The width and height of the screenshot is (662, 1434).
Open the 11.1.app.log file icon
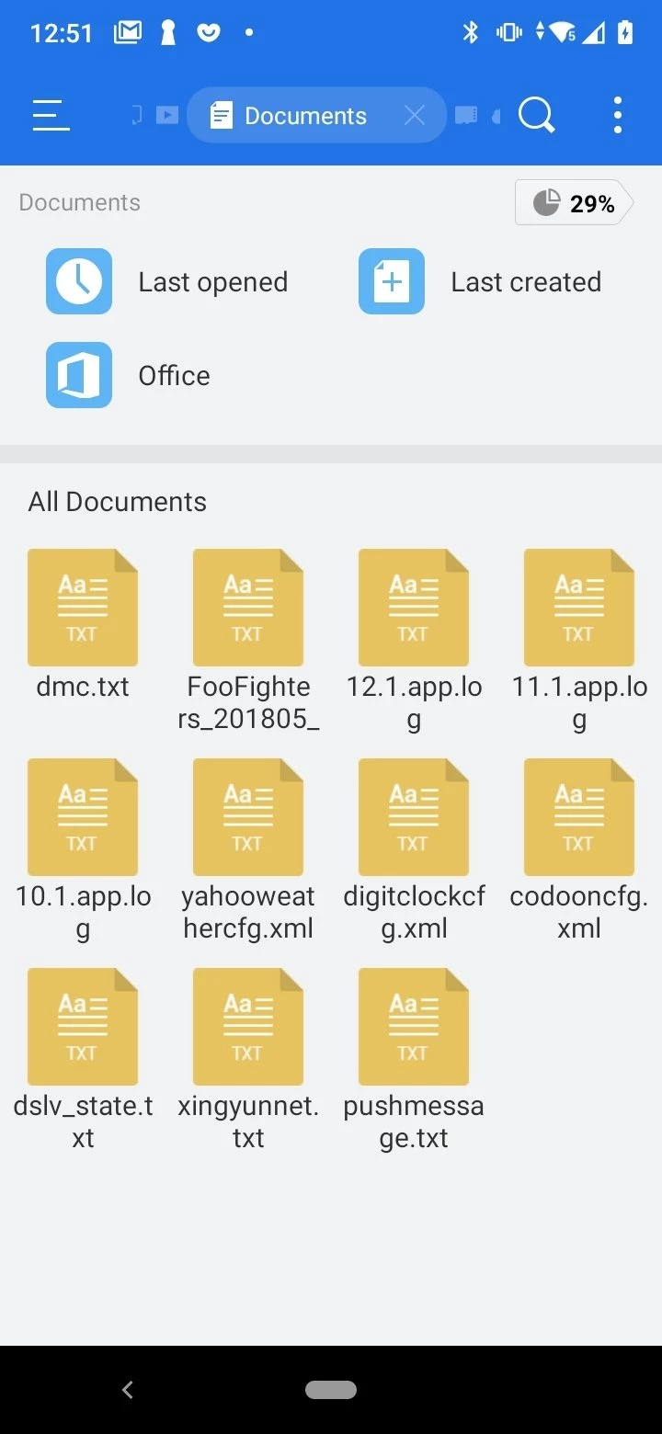pyautogui.click(x=579, y=608)
